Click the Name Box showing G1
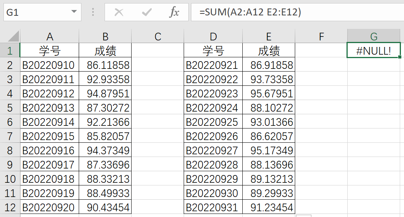 coord(42,12)
